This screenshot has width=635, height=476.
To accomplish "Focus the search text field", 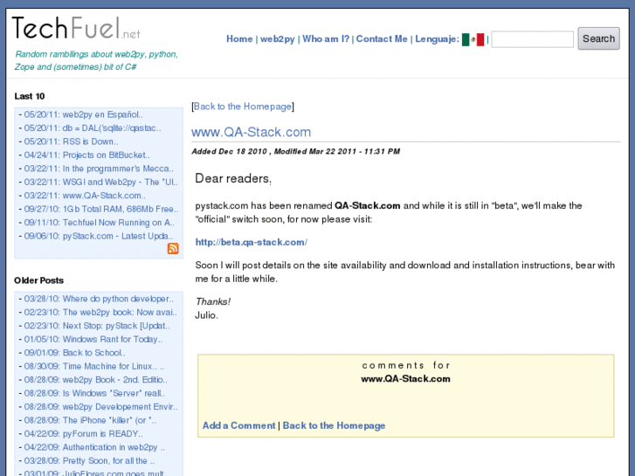I will point(532,39).
